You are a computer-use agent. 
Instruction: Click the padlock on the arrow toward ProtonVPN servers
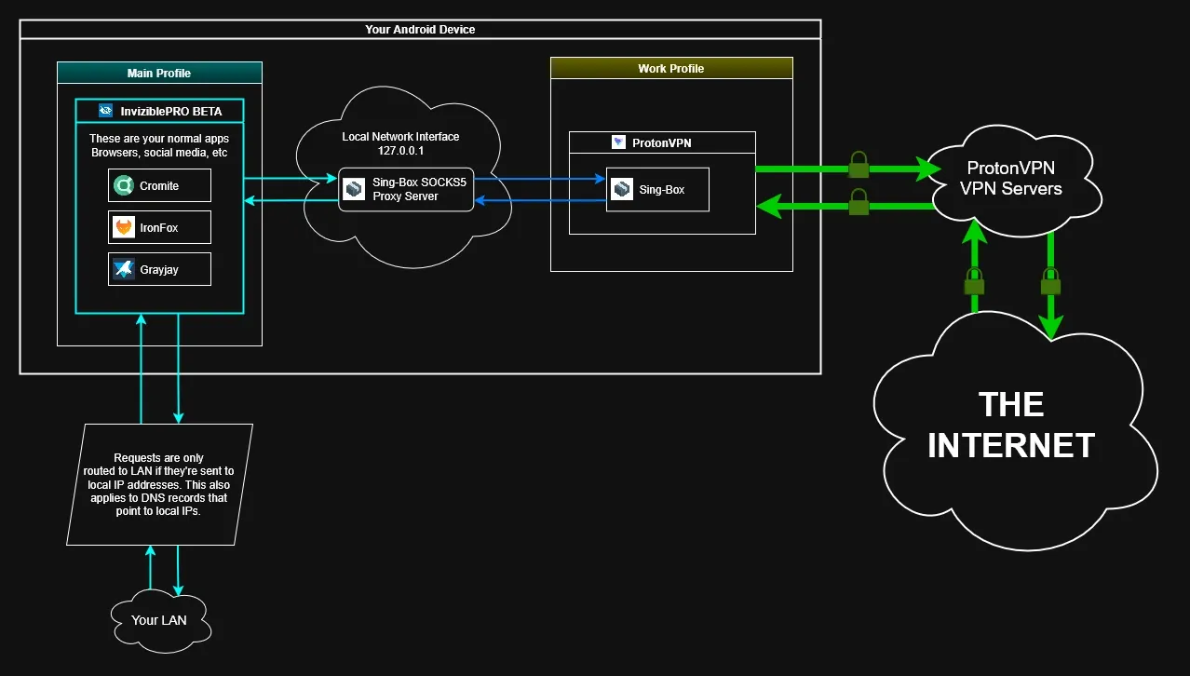[x=859, y=165]
